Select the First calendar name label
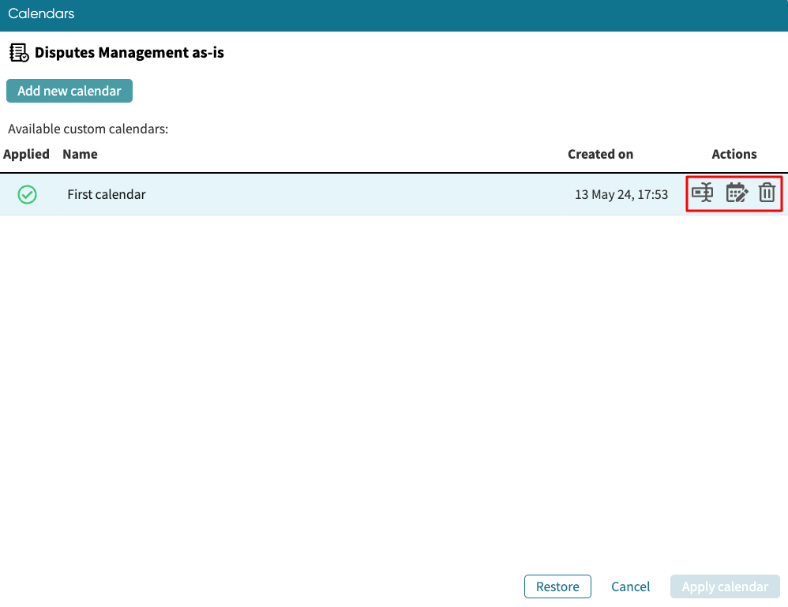788x607 pixels. (x=106, y=194)
